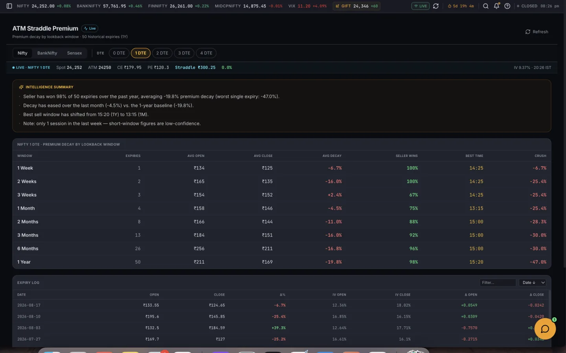The width and height of the screenshot is (566, 353).
Task: Select the 3 DTE option
Action: 184,53
